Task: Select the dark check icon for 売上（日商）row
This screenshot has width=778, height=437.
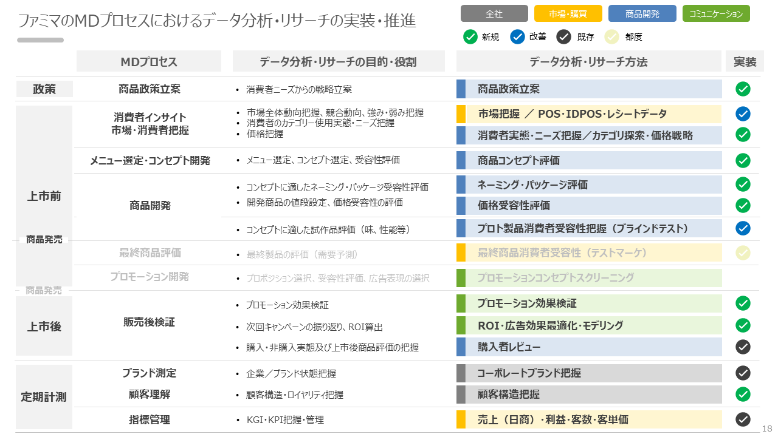Action: pos(743,419)
